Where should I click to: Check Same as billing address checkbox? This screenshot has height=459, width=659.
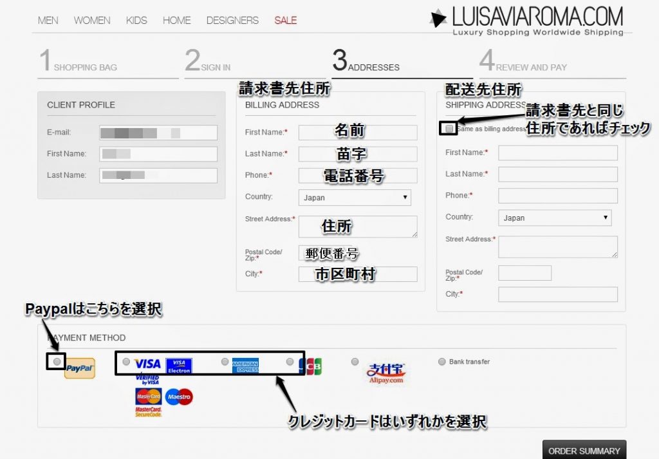(449, 128)
